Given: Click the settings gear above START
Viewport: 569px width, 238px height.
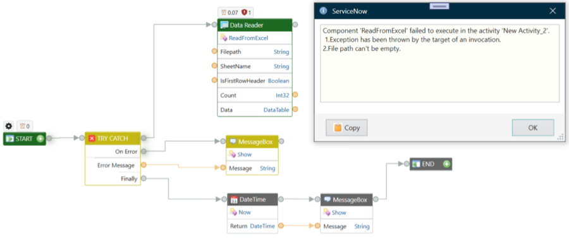Looking at the screenshot, I should coord(9,126).
